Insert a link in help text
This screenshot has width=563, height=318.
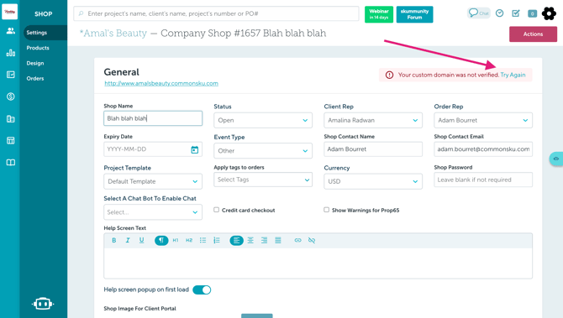click(x=297, y=240)
